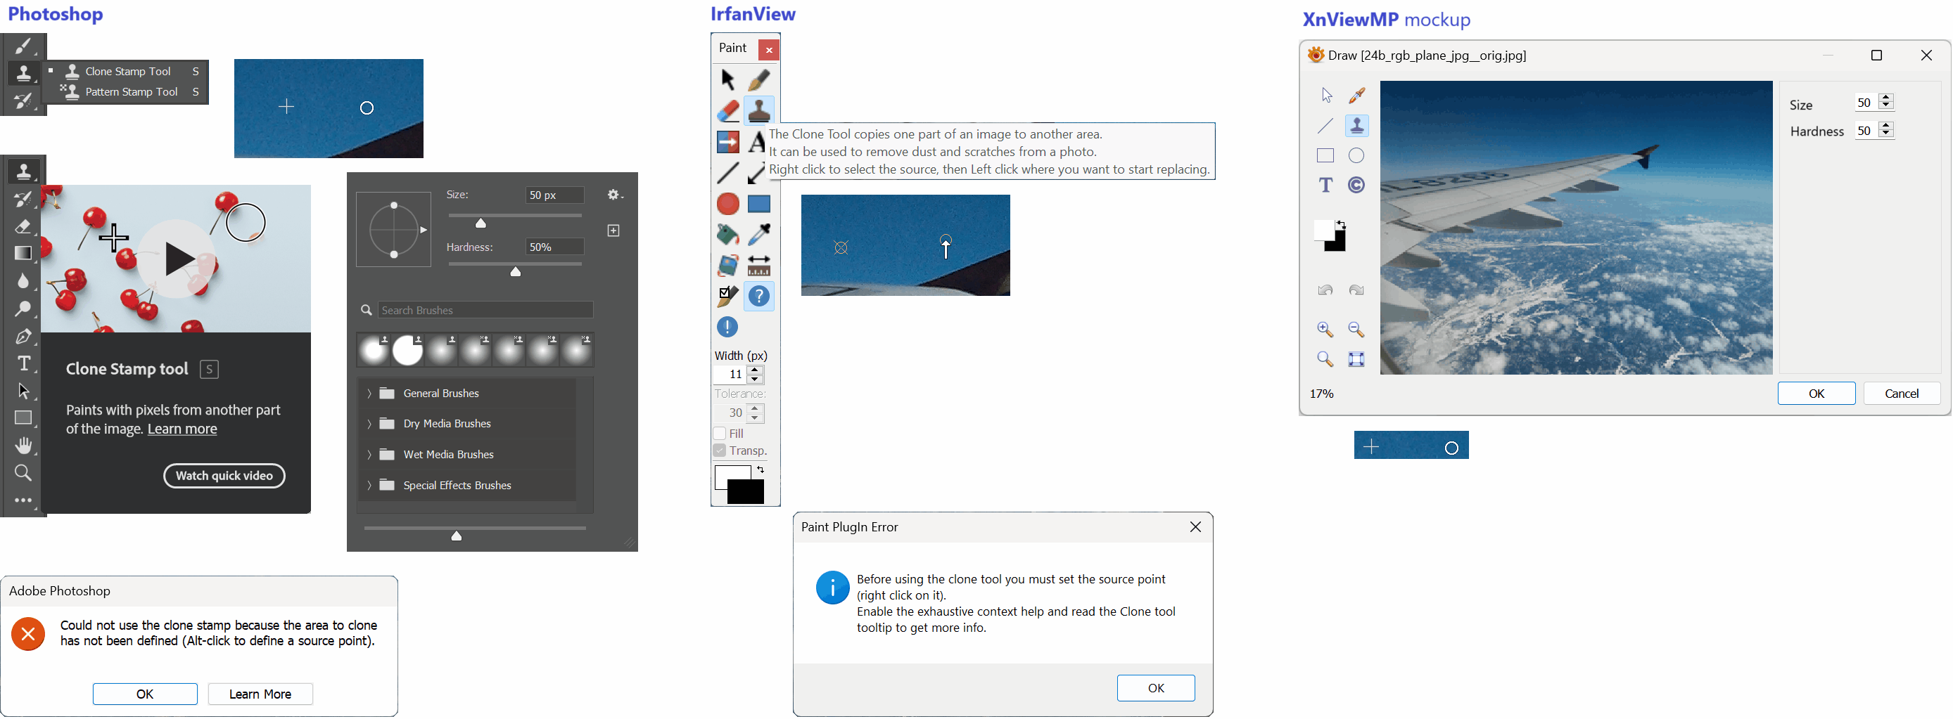Choose Pattern Stamp Tool from the flyout
This screenshot has height=719, width=1953.
[x=127, y=91]
